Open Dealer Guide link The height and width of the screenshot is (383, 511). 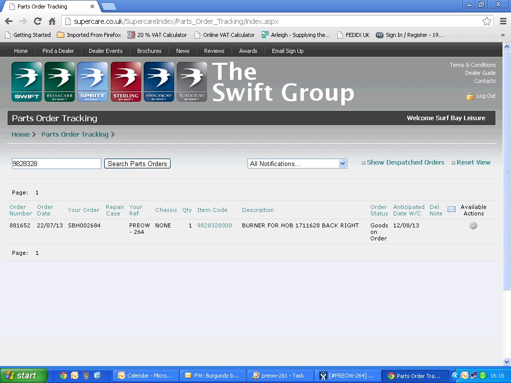pyautogui.click(x=480, y=73)
